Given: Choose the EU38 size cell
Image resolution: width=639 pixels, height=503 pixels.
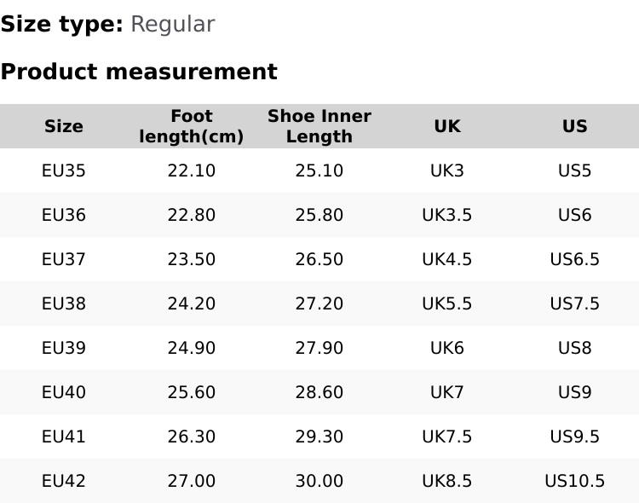Looking at the screenshot, I should click(64, 304).
